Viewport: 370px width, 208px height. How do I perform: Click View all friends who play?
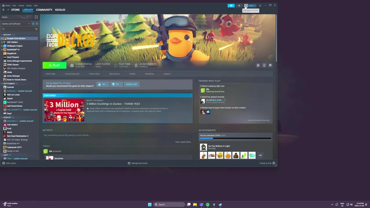click(258, 120)
